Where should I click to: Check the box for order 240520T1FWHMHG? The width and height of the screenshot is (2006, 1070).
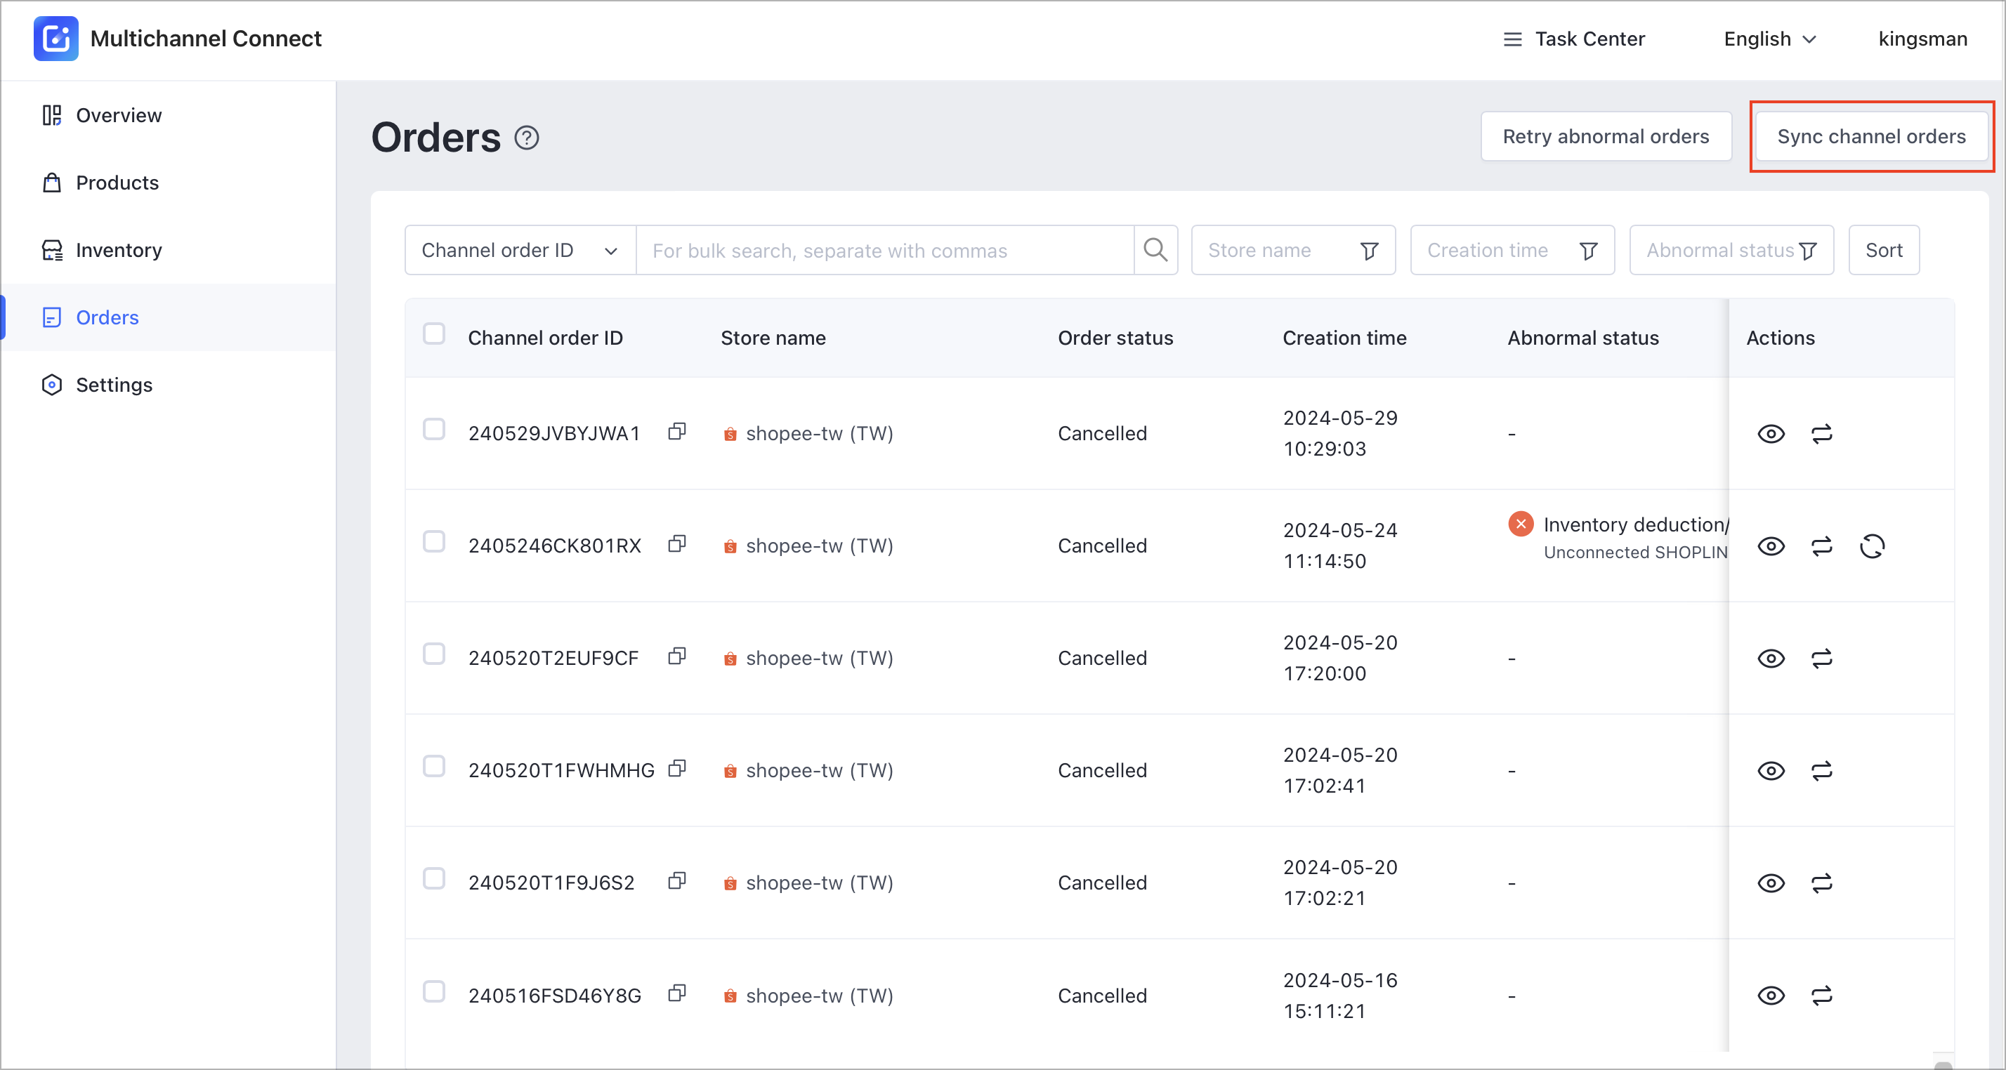[434, 766]
